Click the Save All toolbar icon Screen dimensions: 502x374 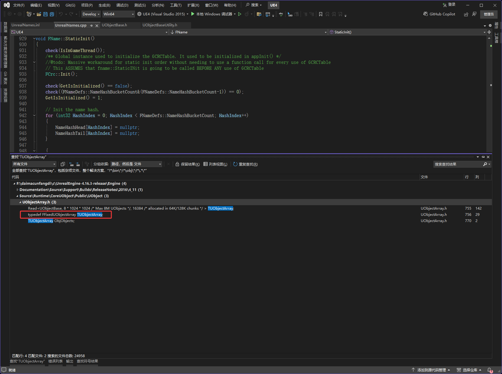52,14
